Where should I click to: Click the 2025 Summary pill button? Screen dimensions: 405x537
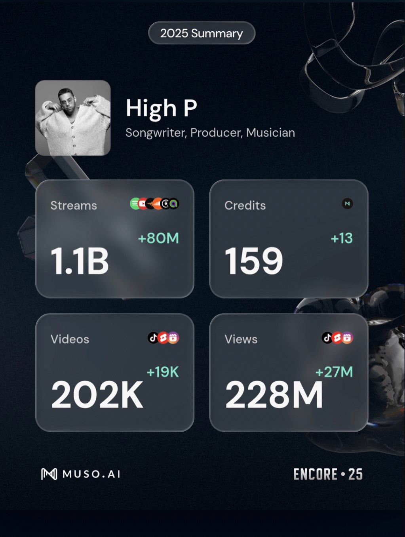click(202, 33)
